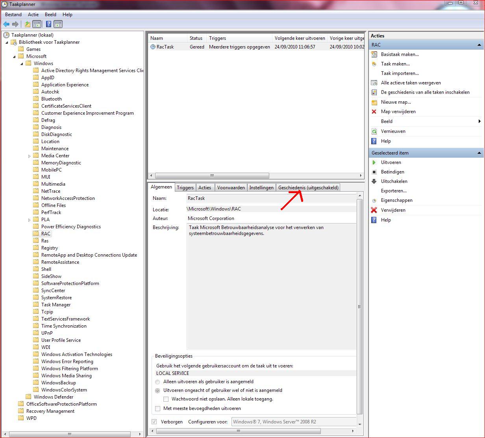Open the Beeld submenu arrow in Acties

coord(479,121)
